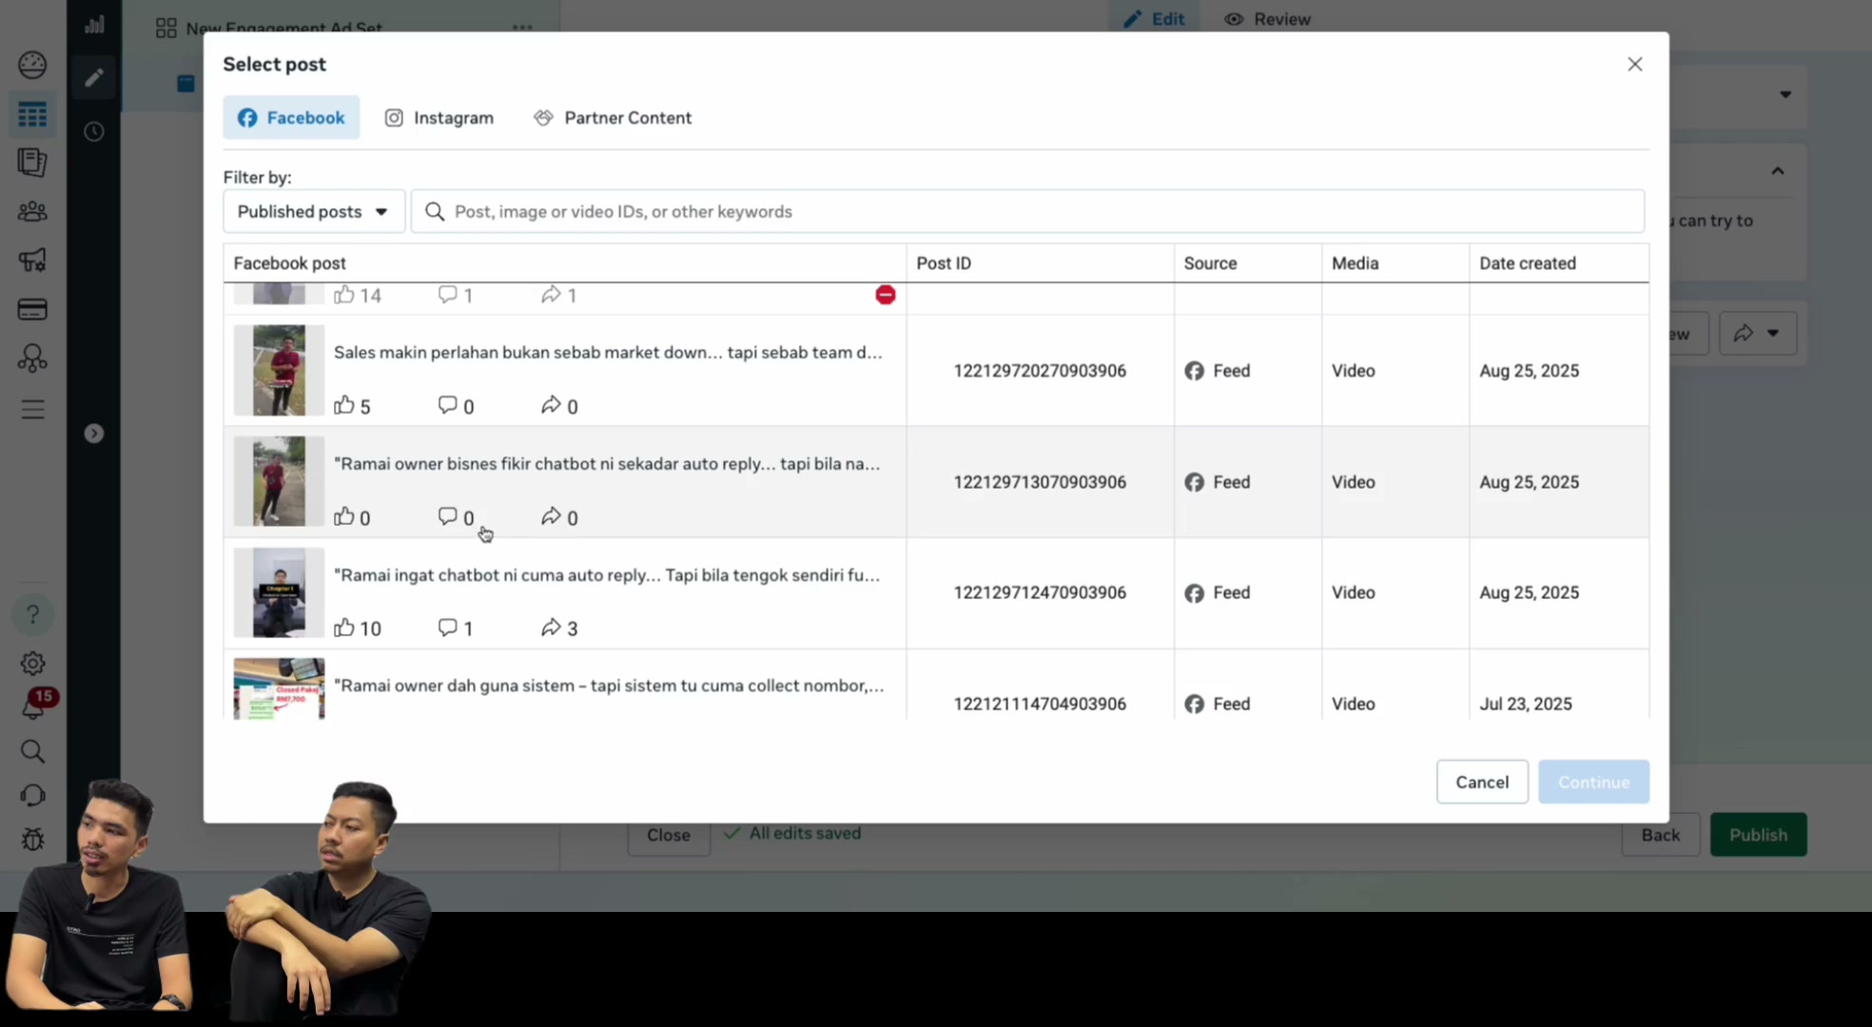Image resolution: width=1872 pixels, height=1027 pixels.
Task: Click the chart bar icon in dark panel
Action: [93, 25]
